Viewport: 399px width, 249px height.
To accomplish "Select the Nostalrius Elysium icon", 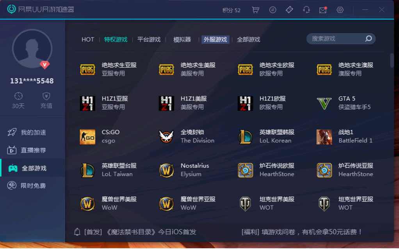I will pos(166,170).
